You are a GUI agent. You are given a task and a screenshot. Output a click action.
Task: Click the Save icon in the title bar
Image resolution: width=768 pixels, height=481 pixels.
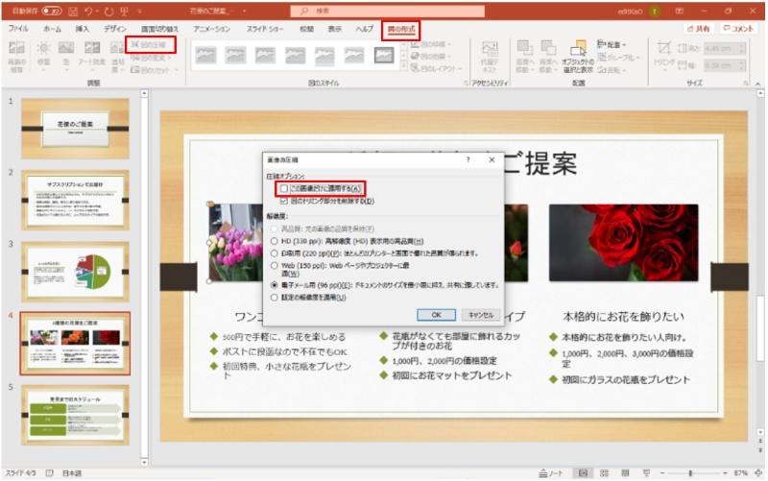point(73,11)
